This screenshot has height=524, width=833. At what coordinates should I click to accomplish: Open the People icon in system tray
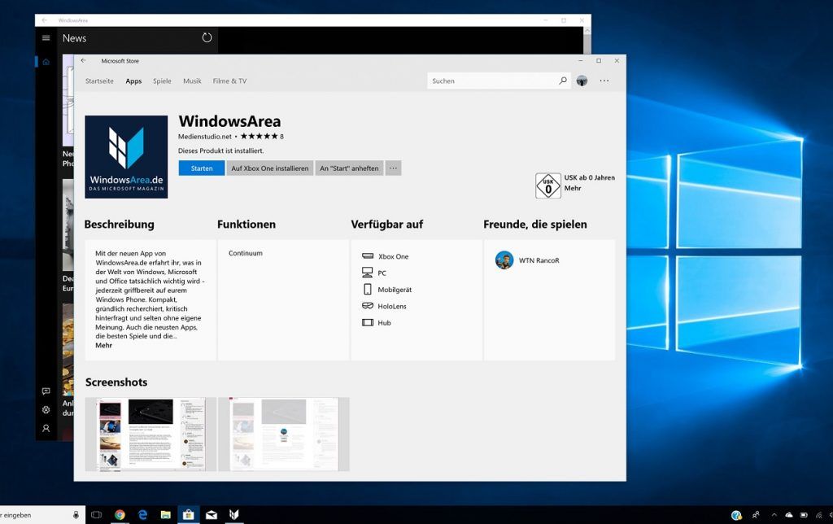[756, 515]
